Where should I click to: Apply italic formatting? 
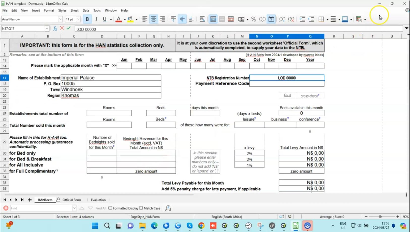pos(96,19)
